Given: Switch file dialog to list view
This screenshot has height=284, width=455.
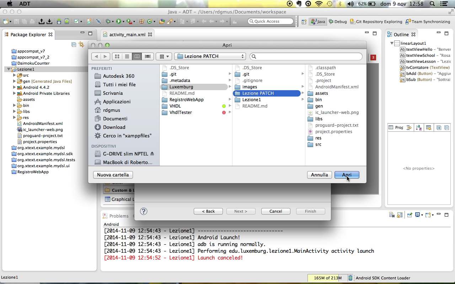Looking at the screenshot, I should (127, 56).
